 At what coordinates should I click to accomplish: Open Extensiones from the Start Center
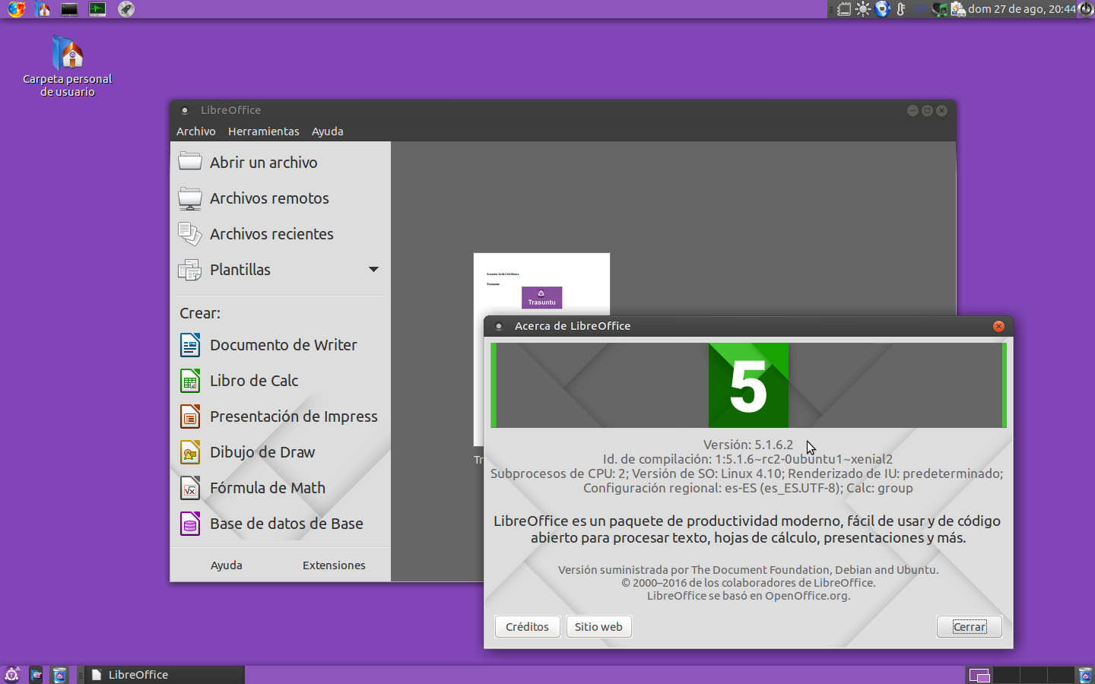click(x=334, y=565)
